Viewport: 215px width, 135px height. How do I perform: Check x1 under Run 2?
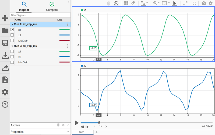click(12, 51)
